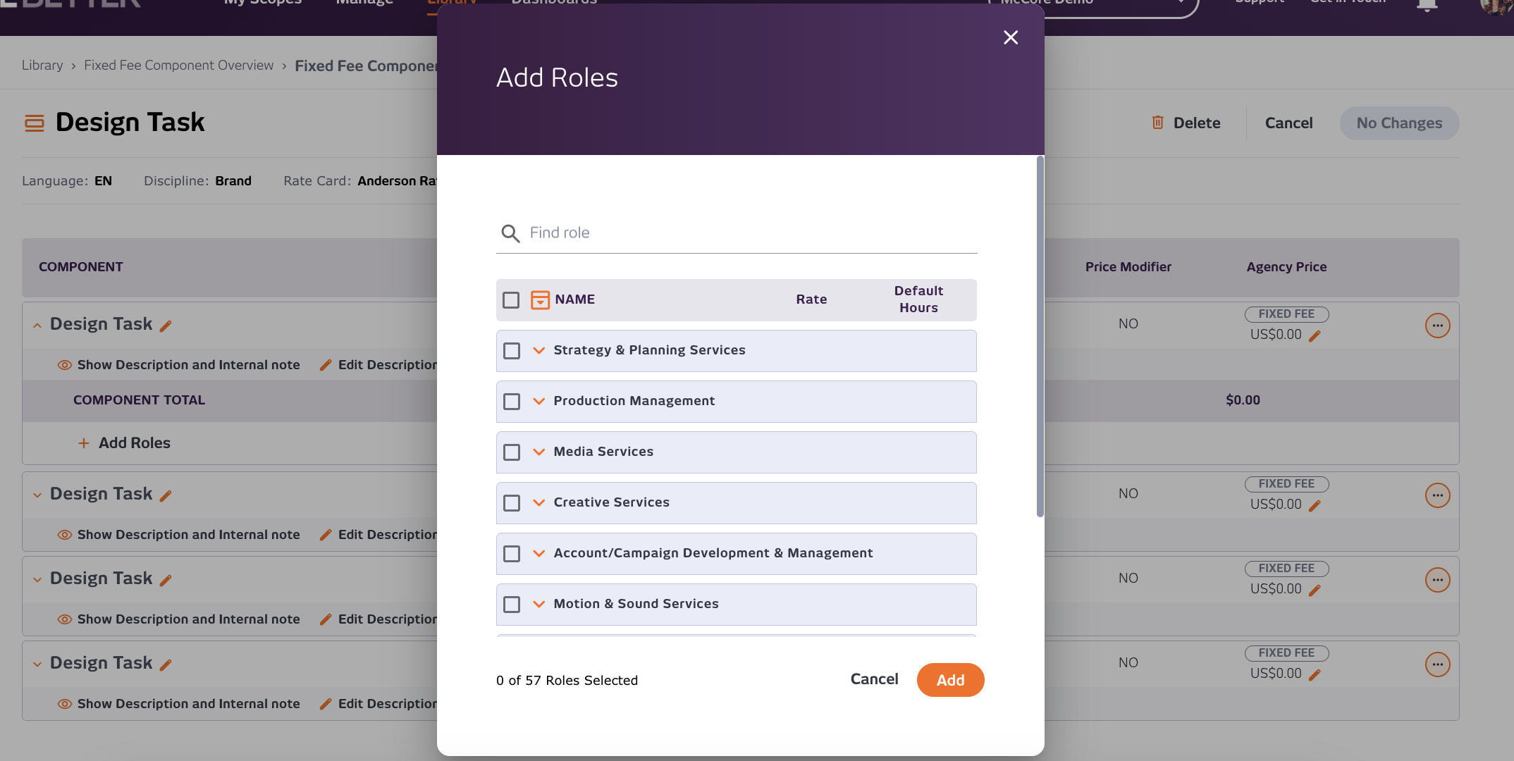The image size is (1514, 761).
Task: Click the trash icon next to Delete
Action: [x=1157, y=123]
